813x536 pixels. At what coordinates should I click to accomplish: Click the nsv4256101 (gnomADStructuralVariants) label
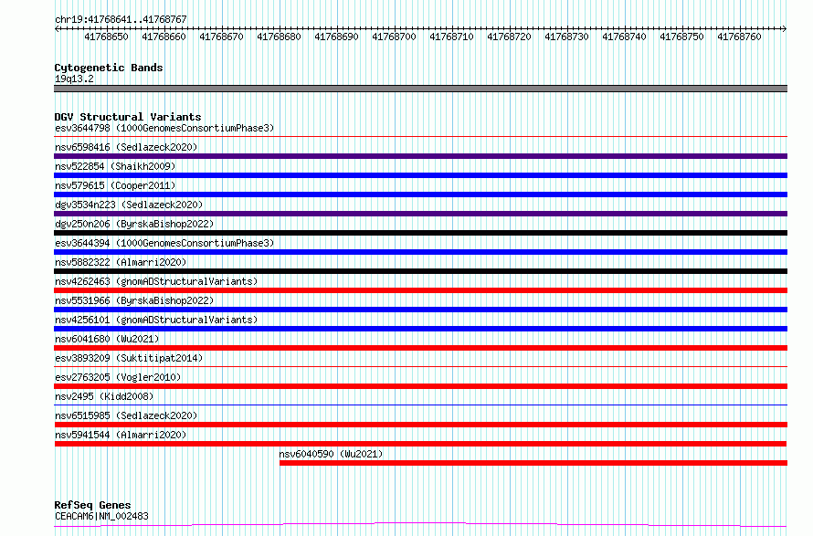[x=156, y=320]
